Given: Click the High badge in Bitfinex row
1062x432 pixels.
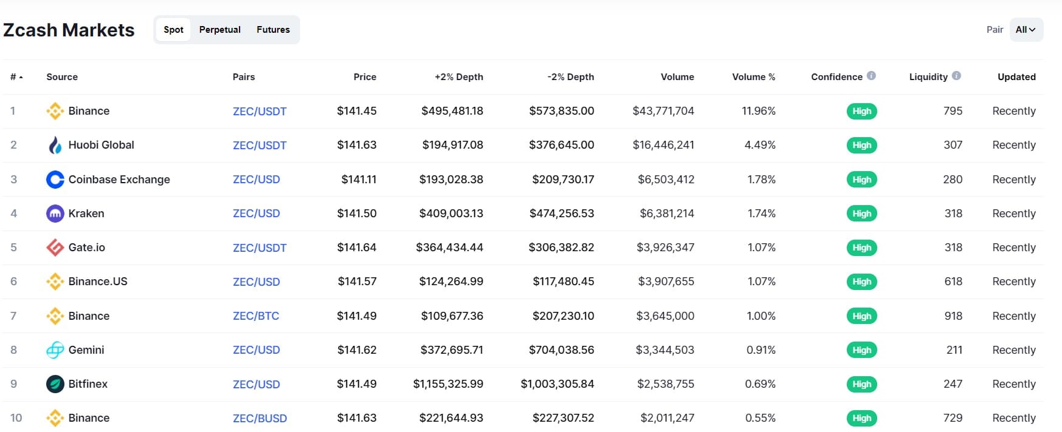Looking at the screenshot, I should 861,384.
